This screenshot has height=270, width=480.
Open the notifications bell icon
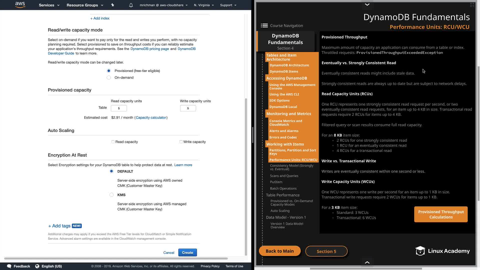(x=131, y=5)
